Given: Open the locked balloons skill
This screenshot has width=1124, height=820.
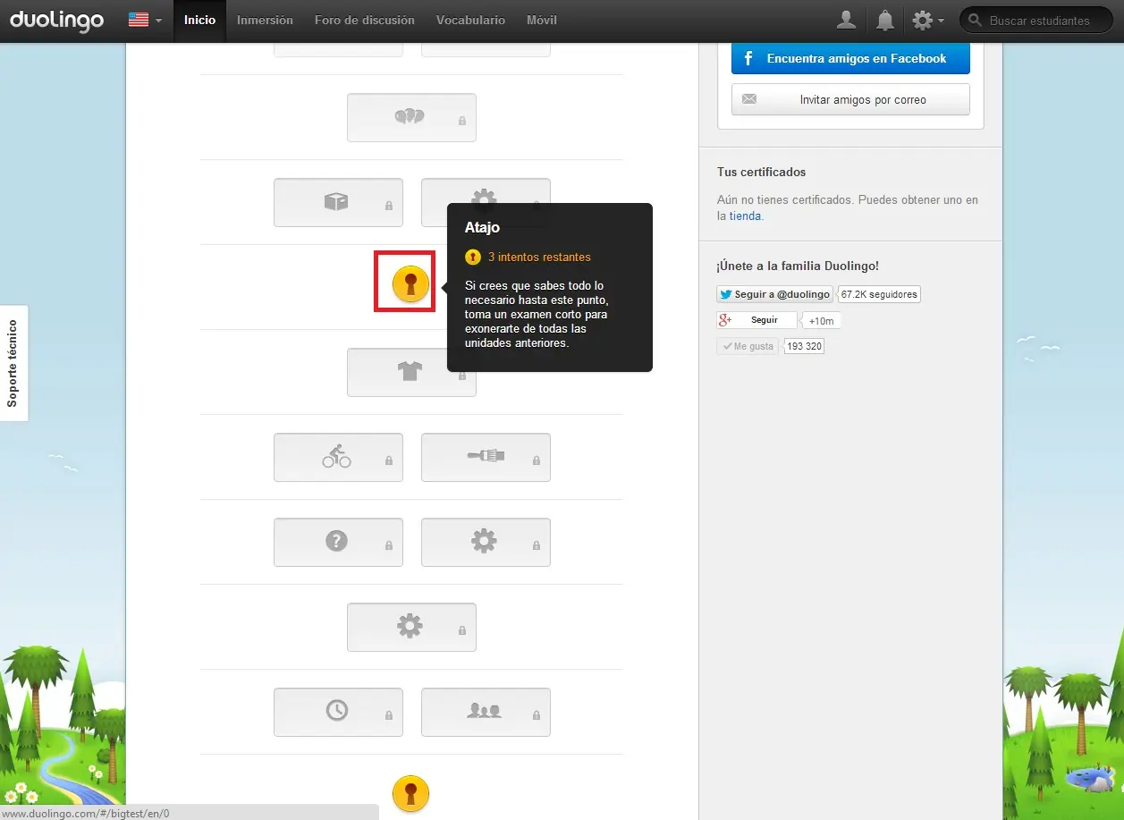Looking at the screenshot, I should (x=411, y=117).
